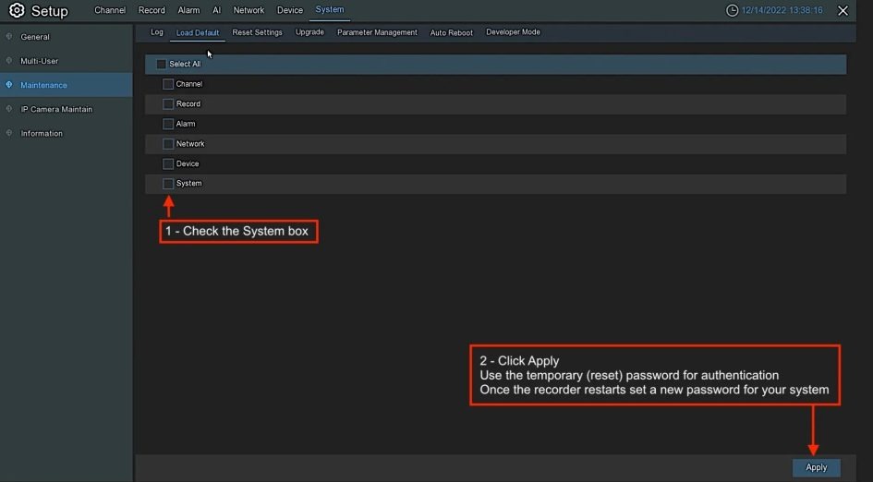Tick the Network checkbox
The width and height of the screenshot is (873, 482).
(168, 144)
